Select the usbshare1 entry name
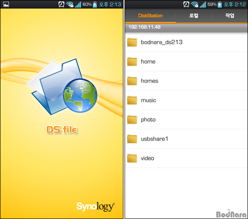248x219 pixels. (x=154, y=139)
